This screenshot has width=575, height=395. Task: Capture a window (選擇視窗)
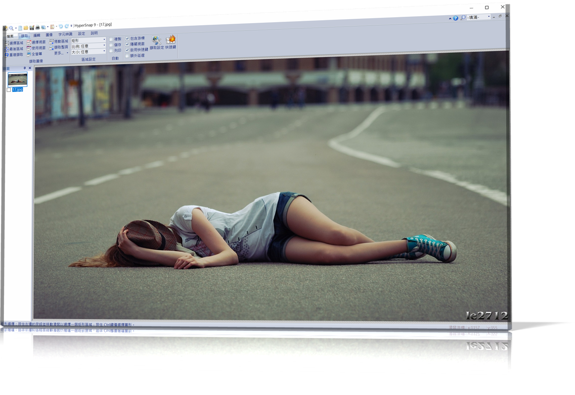[x=36, y=42]
